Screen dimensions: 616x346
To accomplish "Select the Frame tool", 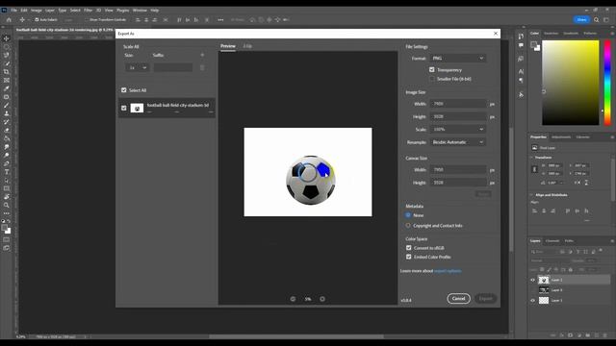I will [x=7, y=80].
